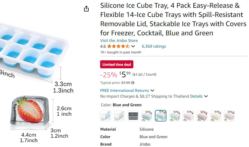Click the currently selected Blue and Green swatch
The height and width of the screenshot is (147, 249).
(x=161, y=116)
